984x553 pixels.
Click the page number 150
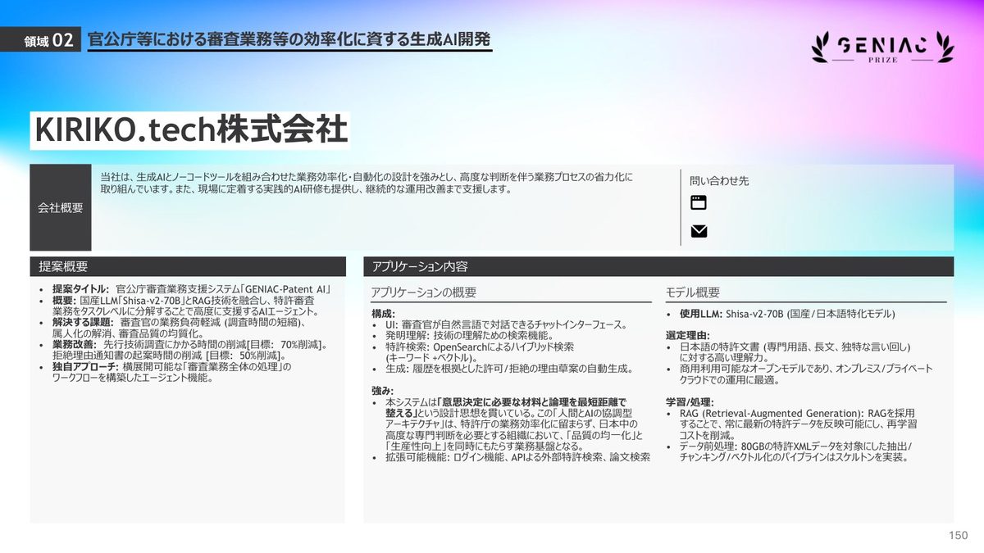958,535
